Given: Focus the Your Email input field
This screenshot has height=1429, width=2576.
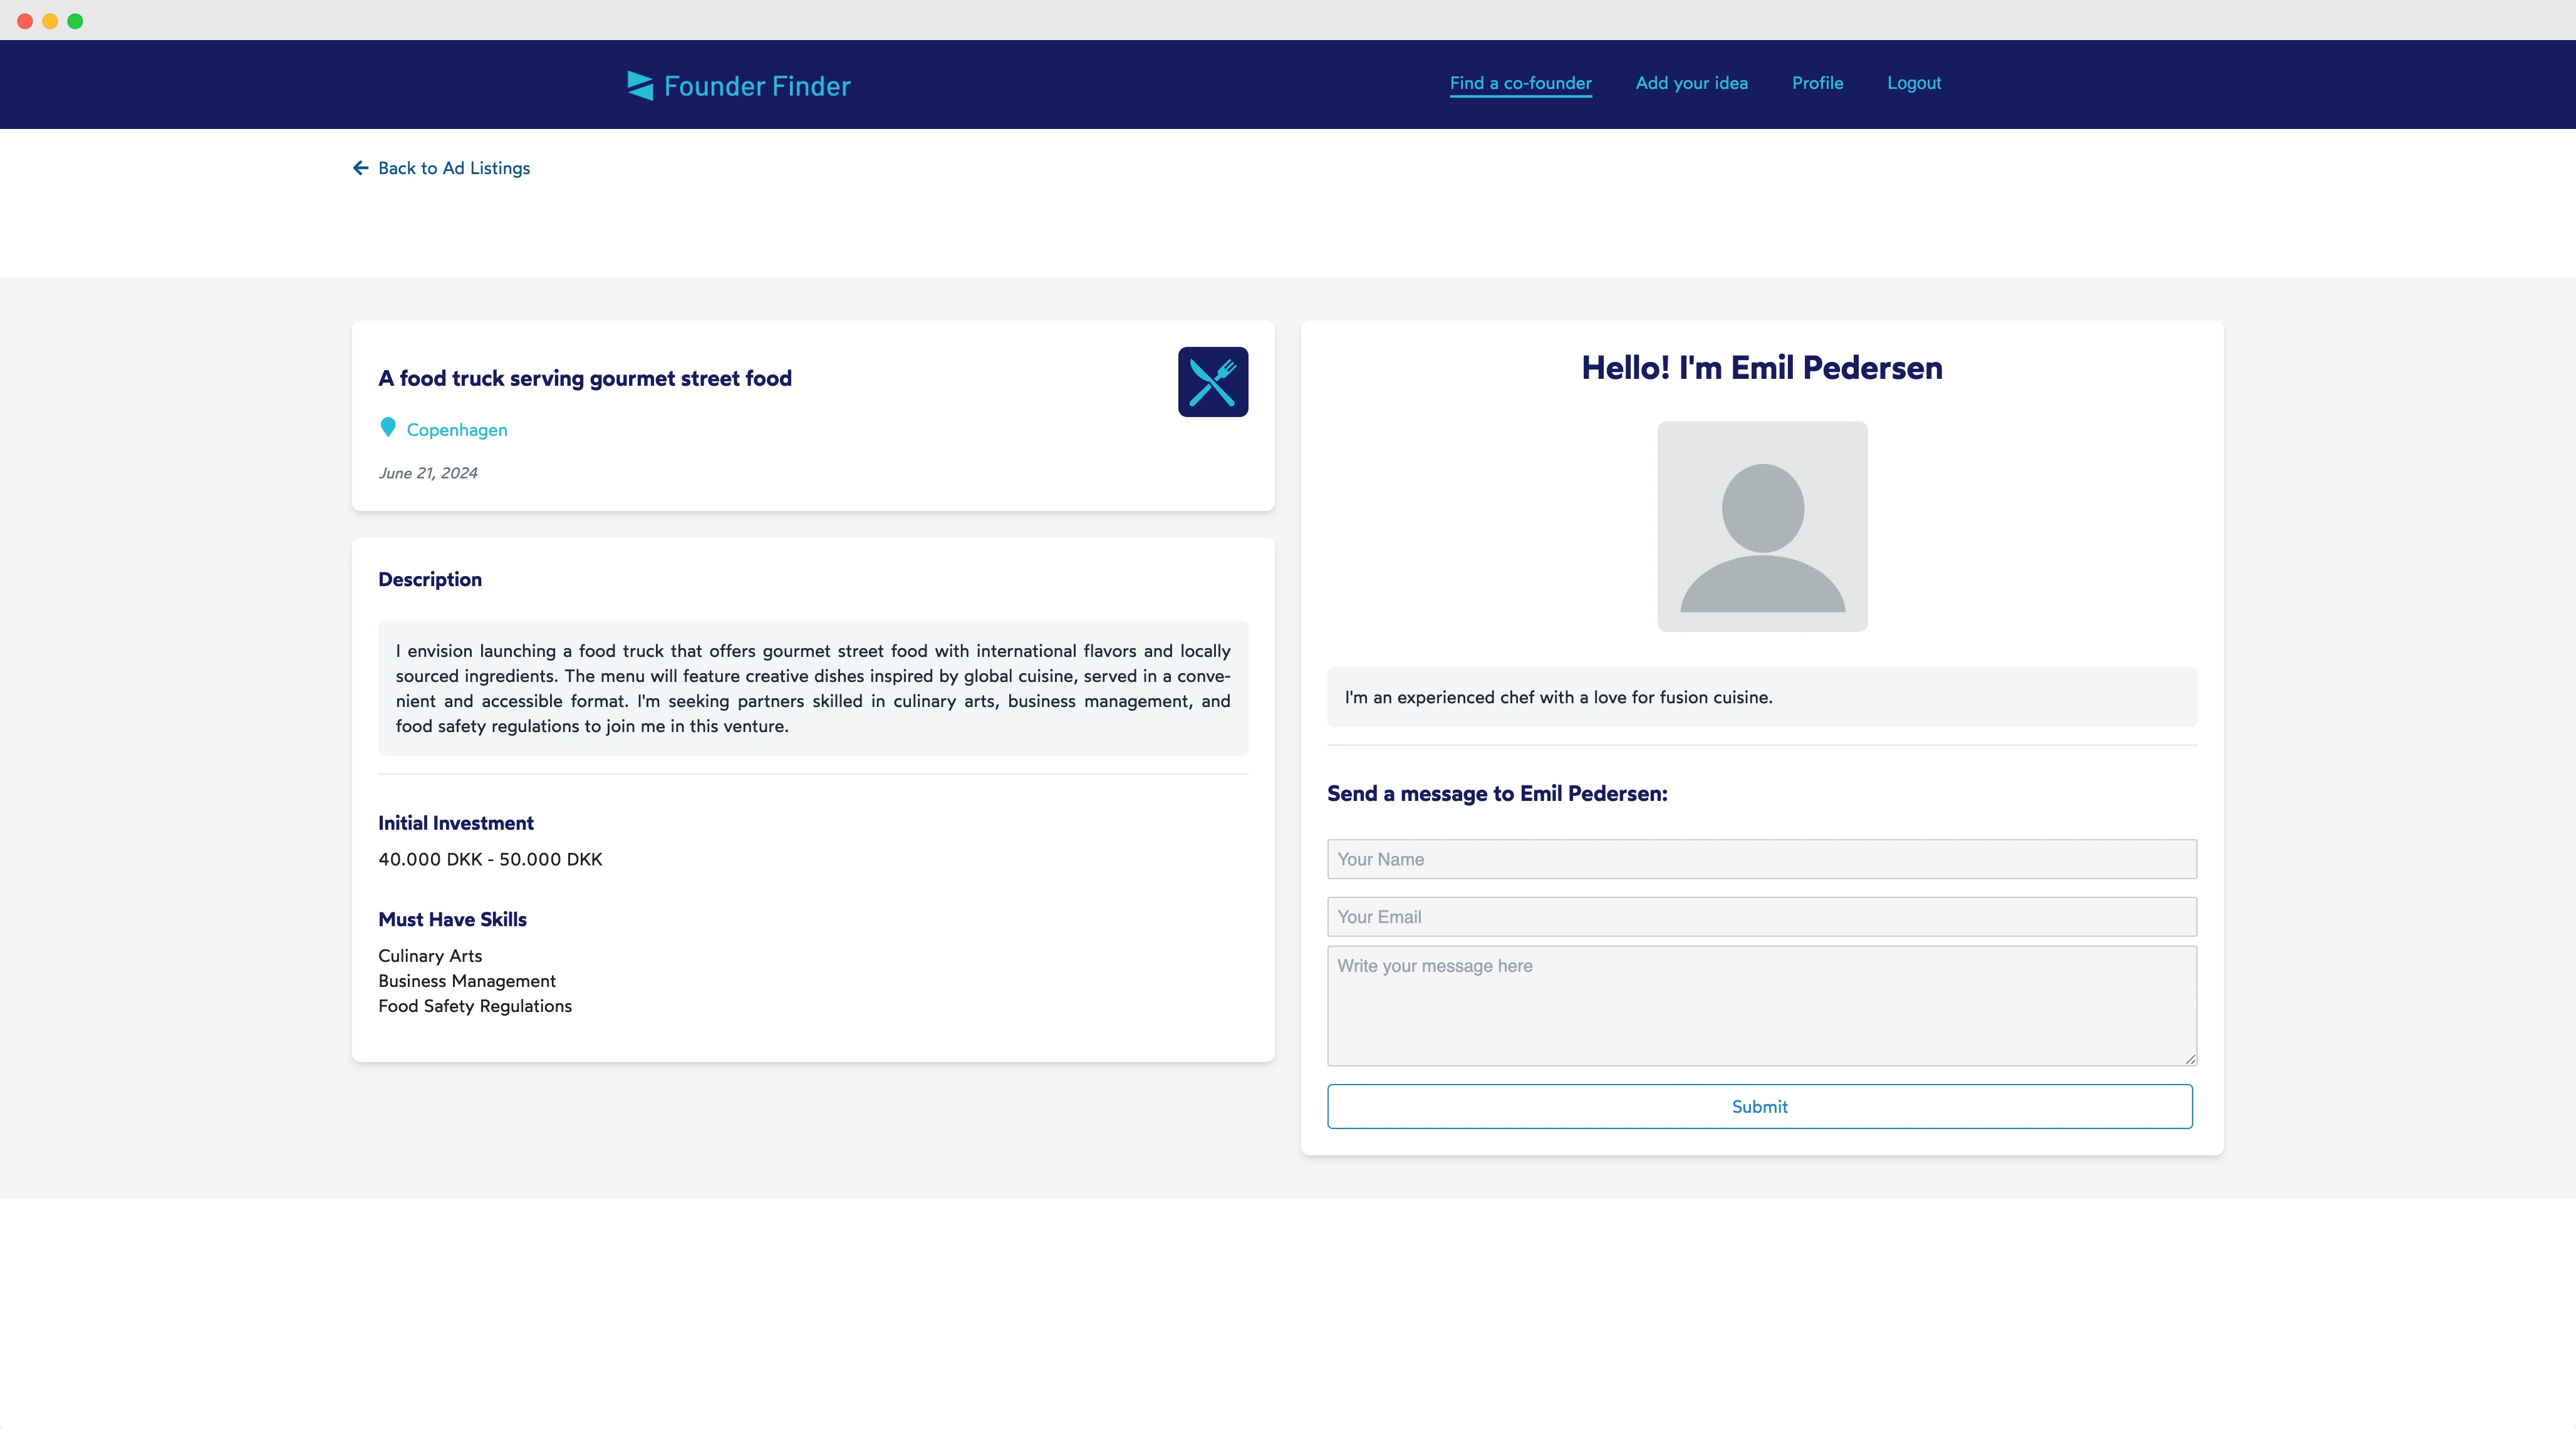Looking at the screenshot, I should [x=1761, y=917].
